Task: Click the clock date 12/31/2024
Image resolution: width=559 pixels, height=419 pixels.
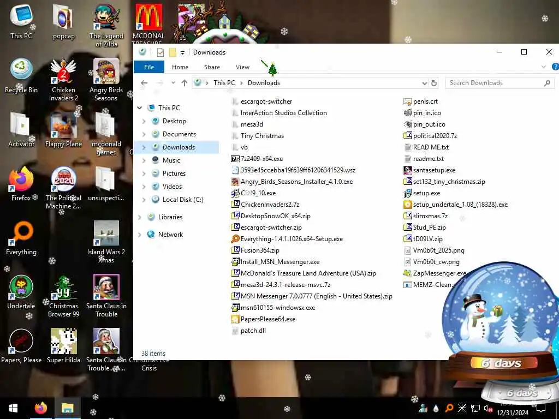Action: (512, 413)
